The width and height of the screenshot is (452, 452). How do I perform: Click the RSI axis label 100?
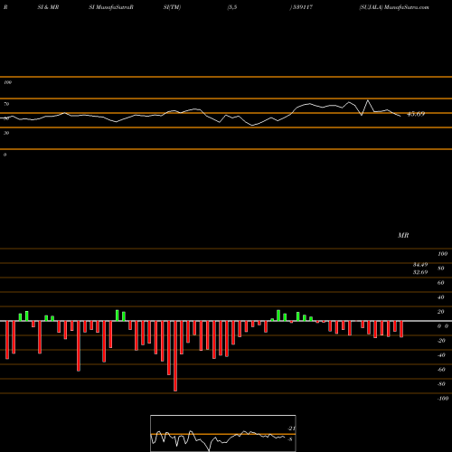[x=8, y=82]
